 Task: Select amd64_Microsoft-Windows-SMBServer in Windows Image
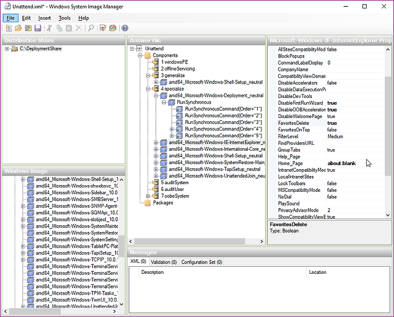(x=77, y=199)
